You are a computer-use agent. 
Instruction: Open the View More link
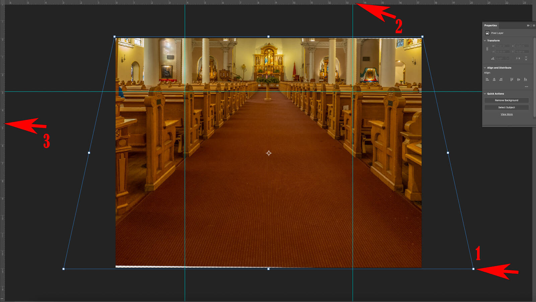[x=507, y=114]
